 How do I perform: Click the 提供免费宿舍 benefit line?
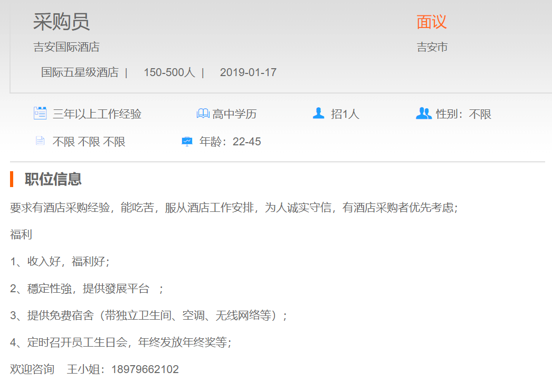click(x=148, y=315)
